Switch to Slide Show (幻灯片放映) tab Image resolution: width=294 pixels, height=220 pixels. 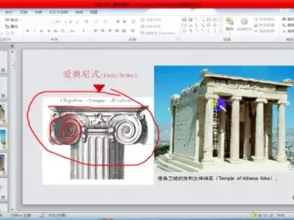pyautogui.click(x=58, y=12)
